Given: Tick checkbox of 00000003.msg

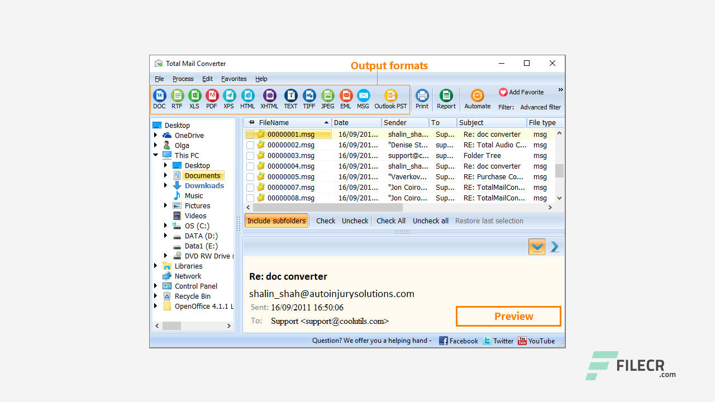Looking at the screenshot, I should pyautogui.click(x=250, y=156).
